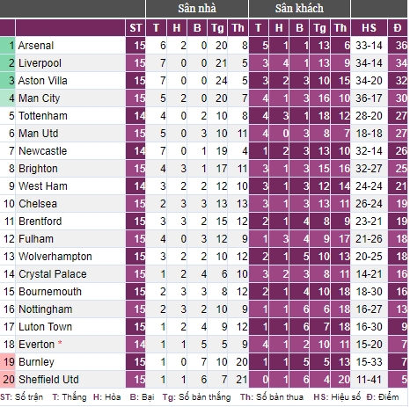The image size is (410, 407).
Task: Click Man City's 36-17 goal difference cell
Action: (x=369, y=98)
